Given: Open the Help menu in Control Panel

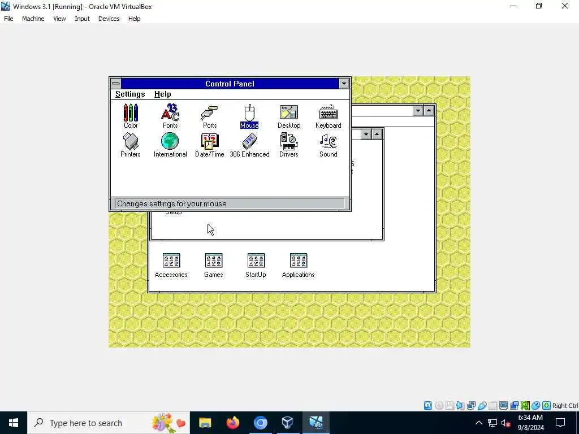Looking at the screenshot, I should pyautogui.click(x=162, y=94).
